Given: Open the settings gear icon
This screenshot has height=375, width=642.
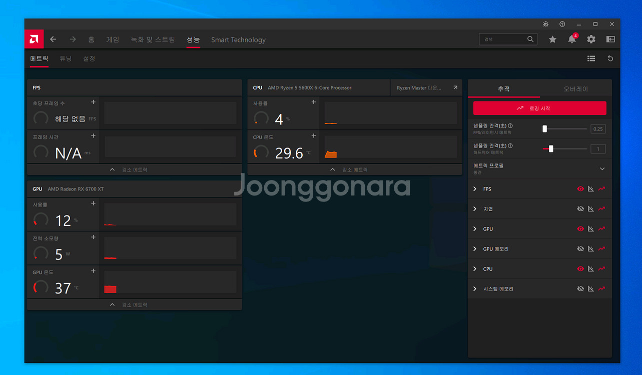Looking at the screenshot, I should pos(591,39).
